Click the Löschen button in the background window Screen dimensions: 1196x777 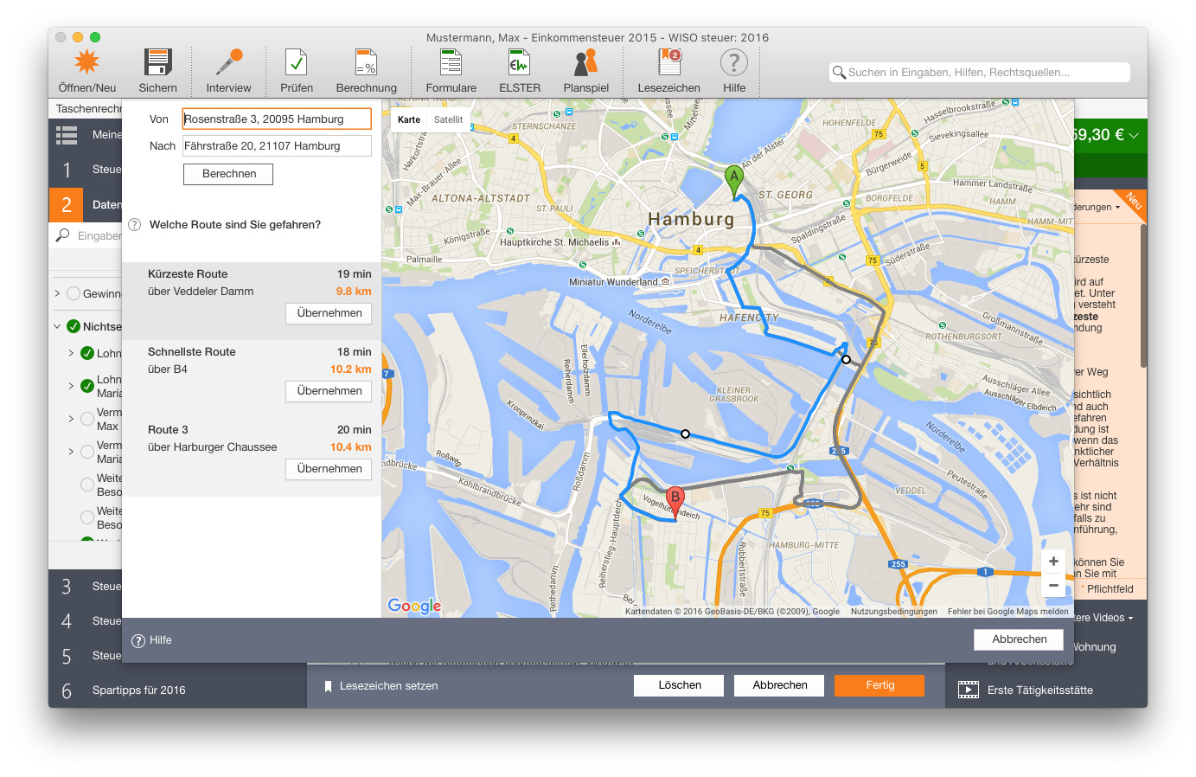coord(680,685)
